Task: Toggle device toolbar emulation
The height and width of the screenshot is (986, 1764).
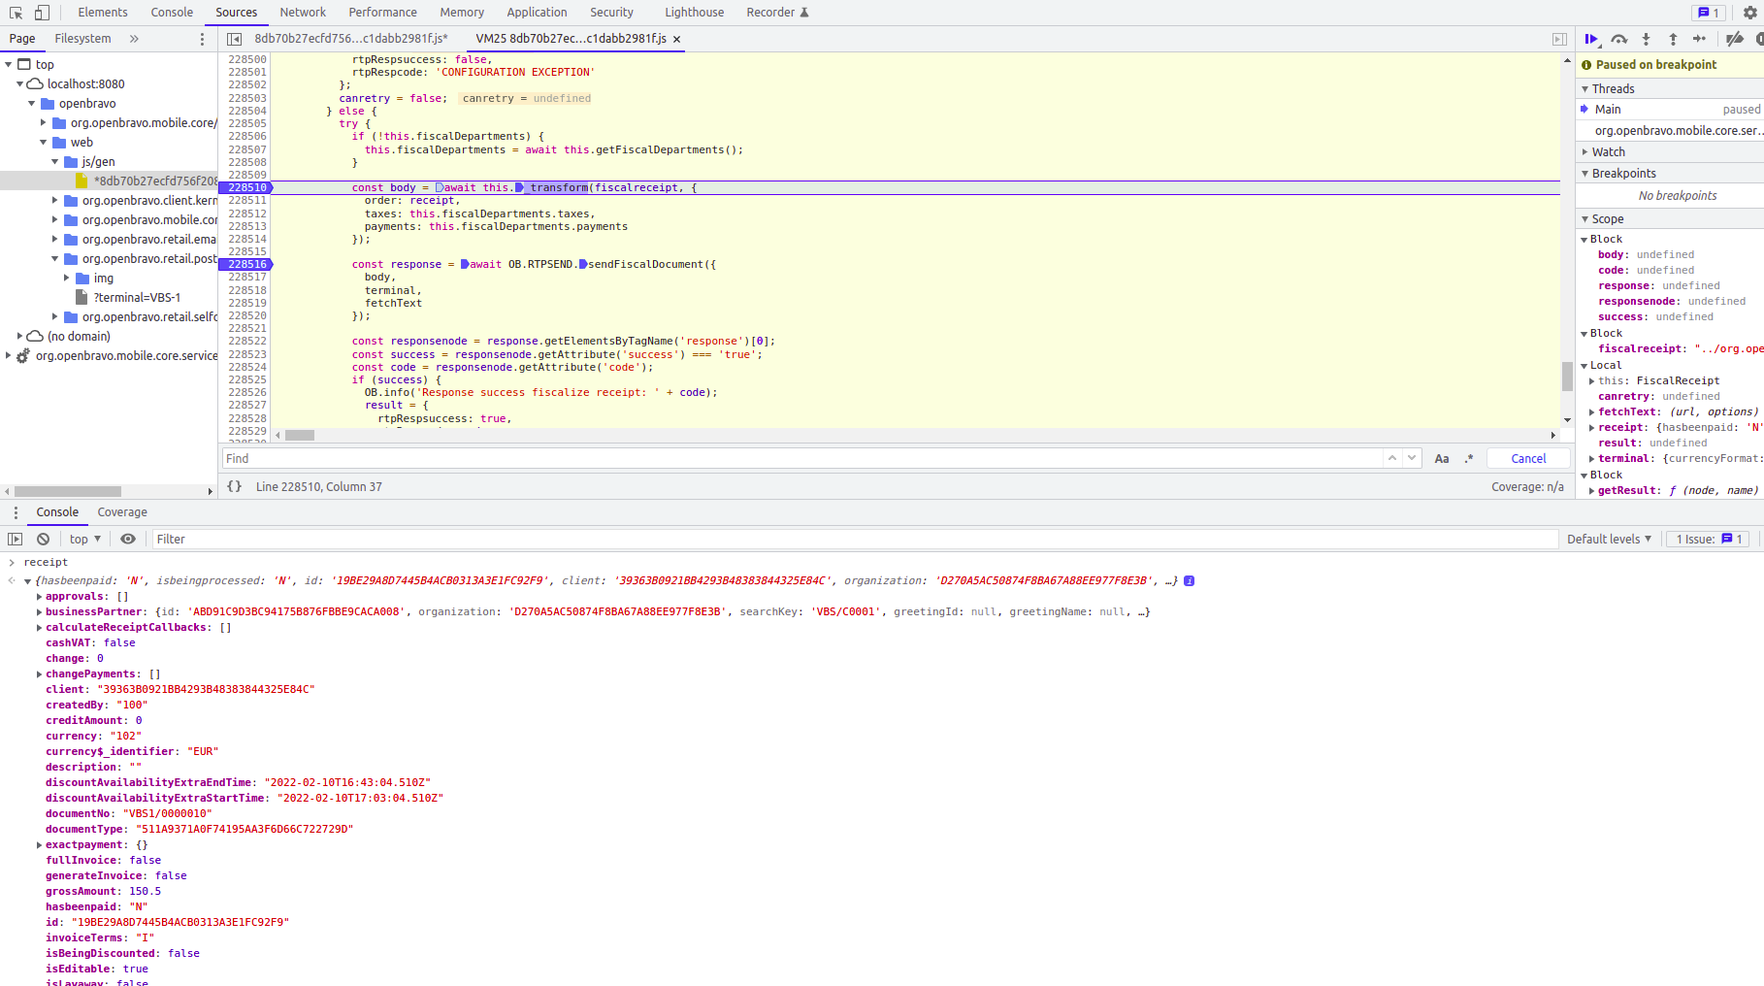Action: point(42,13)
